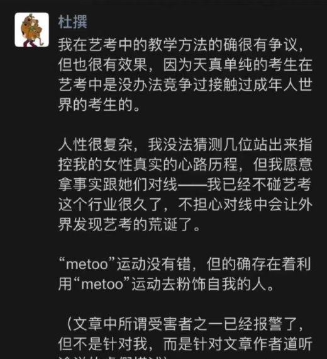Click the line starting 控我的女性真实
This screenshot has width=327, height=359.
pyautogui.click(x=185, y=164)
